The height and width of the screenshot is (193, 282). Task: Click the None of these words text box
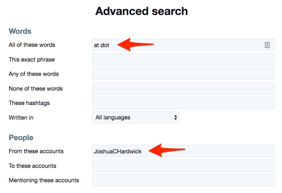pos(183,89)
